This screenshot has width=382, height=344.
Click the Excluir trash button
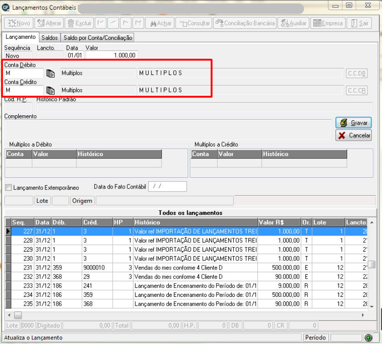[x=79, y=23]
